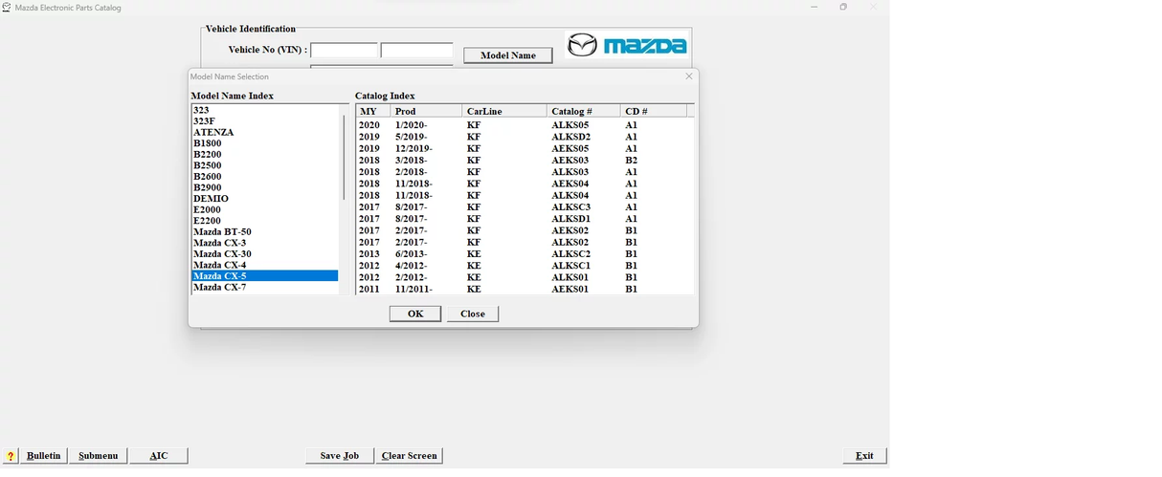Click the Close button in dialog
Viewport: 1162px width, 477px height.
(472, 314)
